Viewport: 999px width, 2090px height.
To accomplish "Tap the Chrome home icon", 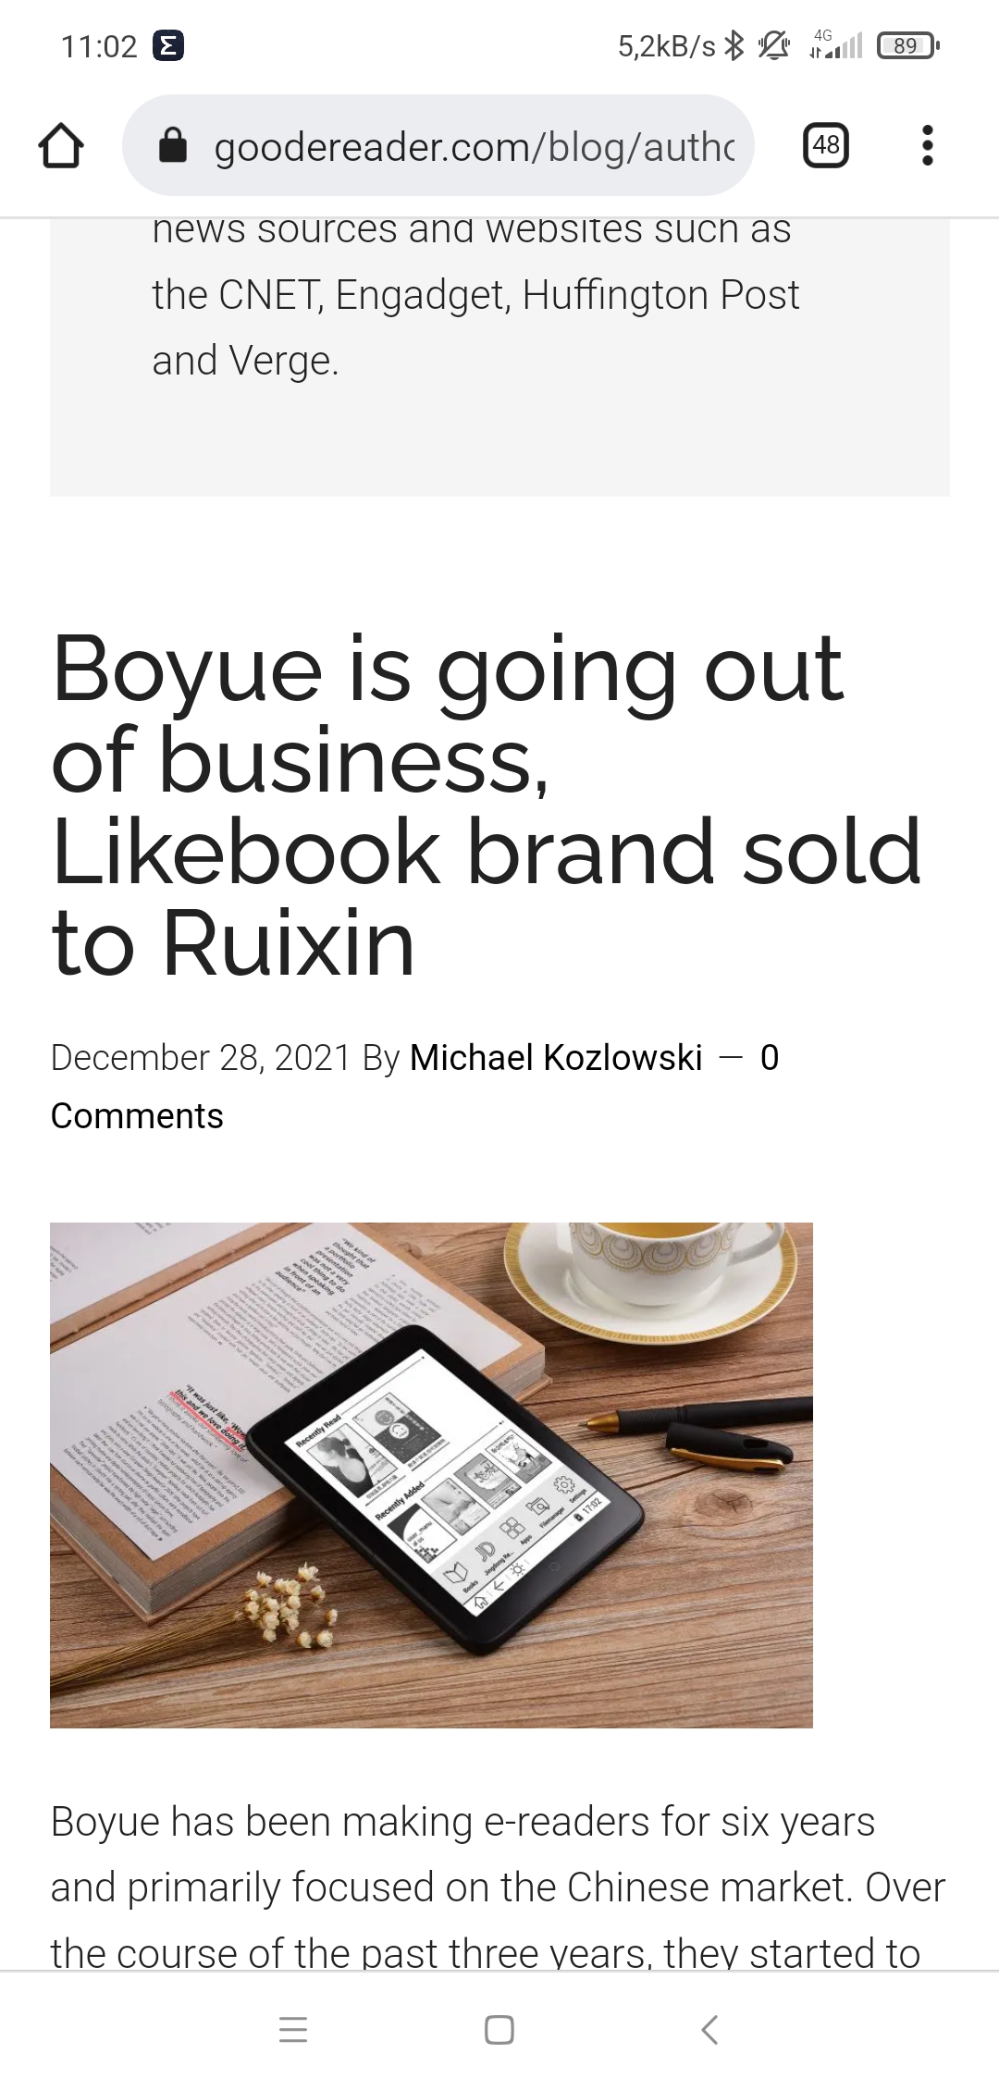I will click(61, 146).
